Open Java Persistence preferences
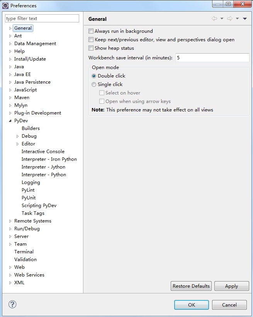253x317 pixels. coord(32,82)
